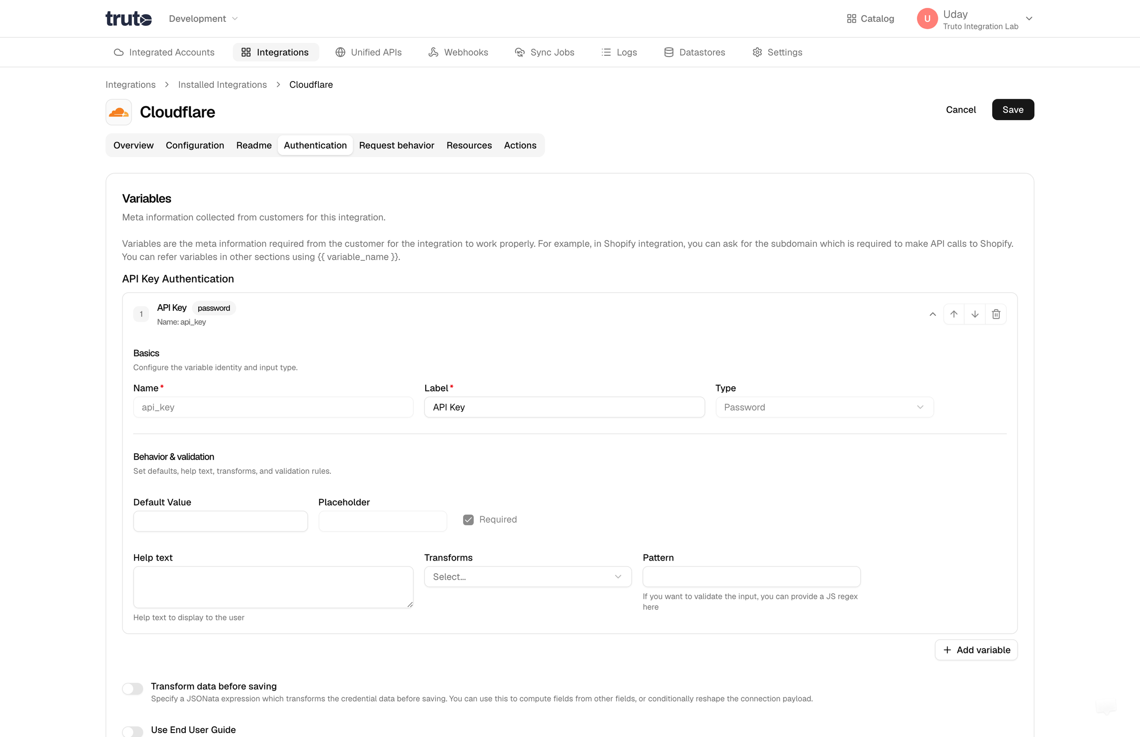Collapse the API Key variable panel
The width and height of the screenshot is (1140, 737).
[x=932, y=314]
